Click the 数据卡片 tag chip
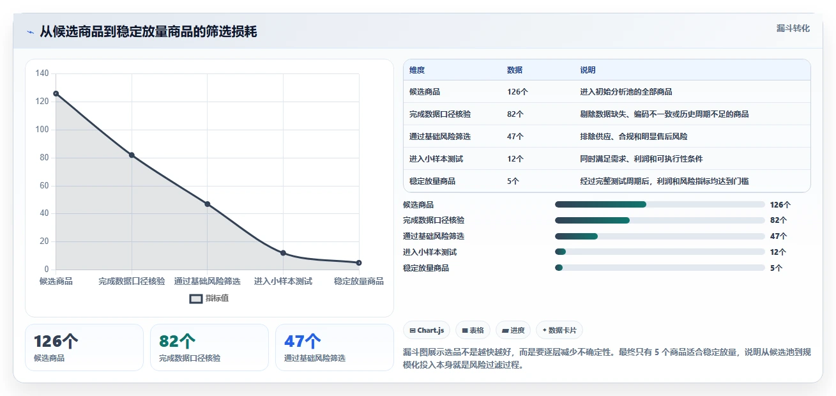Image resolution: width=836 pixels, height=396 pixels. [559, 330]
